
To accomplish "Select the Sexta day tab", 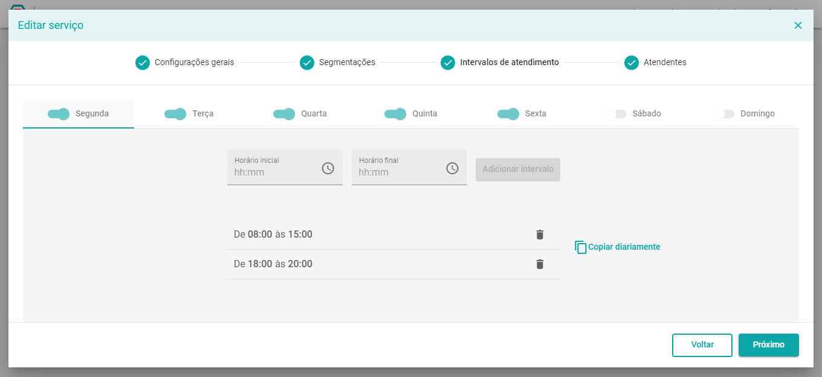I will click(522, 114).
